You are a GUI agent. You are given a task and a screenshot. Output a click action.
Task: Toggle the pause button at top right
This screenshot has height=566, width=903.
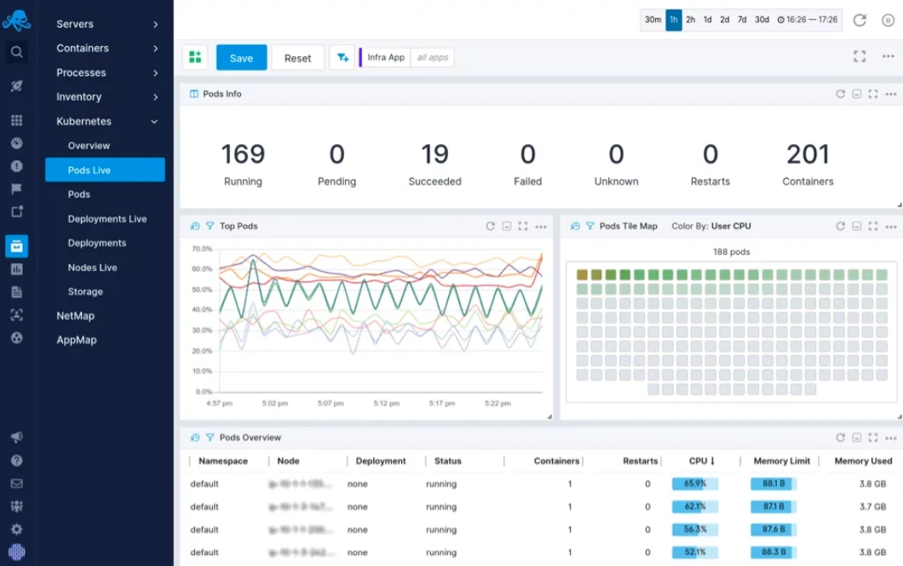(888, 20)
